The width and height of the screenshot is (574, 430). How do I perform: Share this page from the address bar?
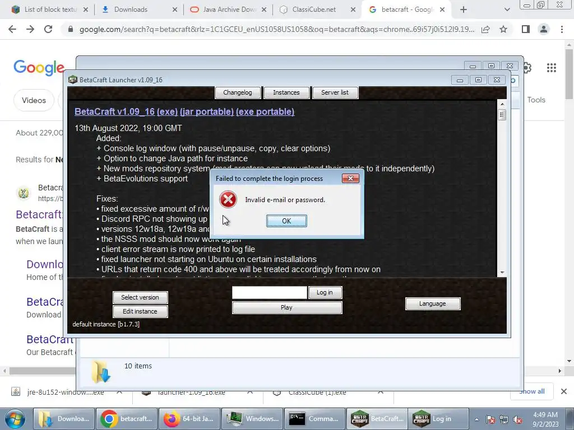point(485,29)
